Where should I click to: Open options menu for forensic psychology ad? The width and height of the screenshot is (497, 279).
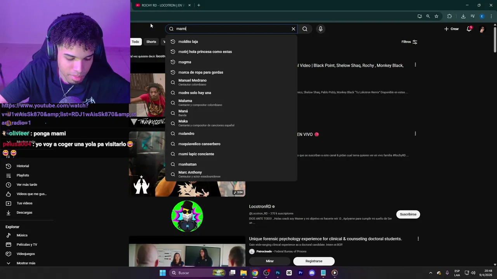tap(418, 239)
